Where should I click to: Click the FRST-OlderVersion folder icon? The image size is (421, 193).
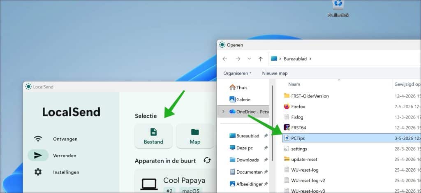click(x=287, y=96)
